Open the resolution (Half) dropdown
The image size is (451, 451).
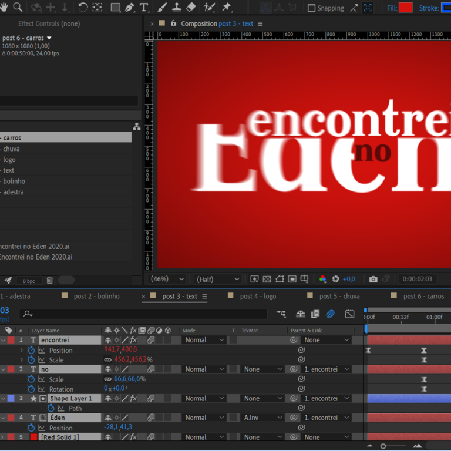click(x=218, y=279)
